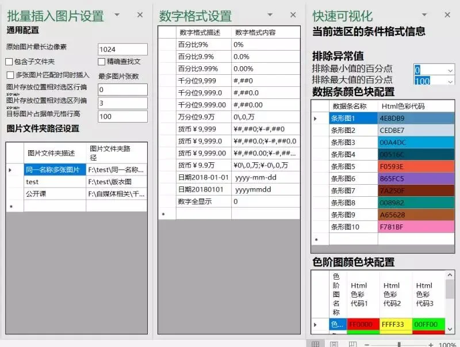This screenshot has height=347, width=460.
Task: Click the F:\test\版衣图 path cell
Action: click(x=117, y=182)
